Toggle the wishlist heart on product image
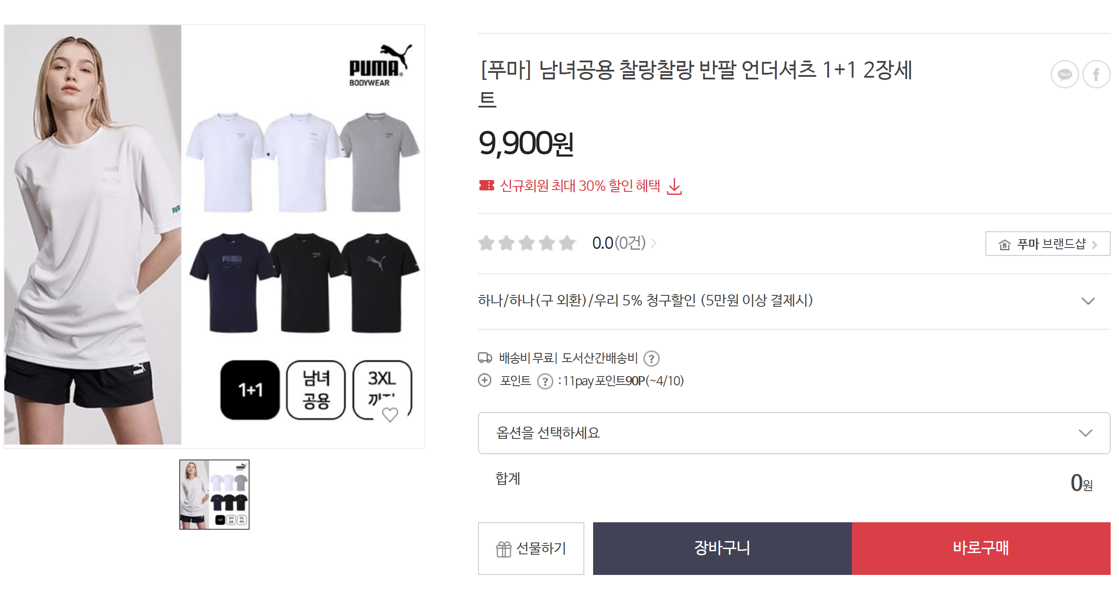 tap(390, 414)
